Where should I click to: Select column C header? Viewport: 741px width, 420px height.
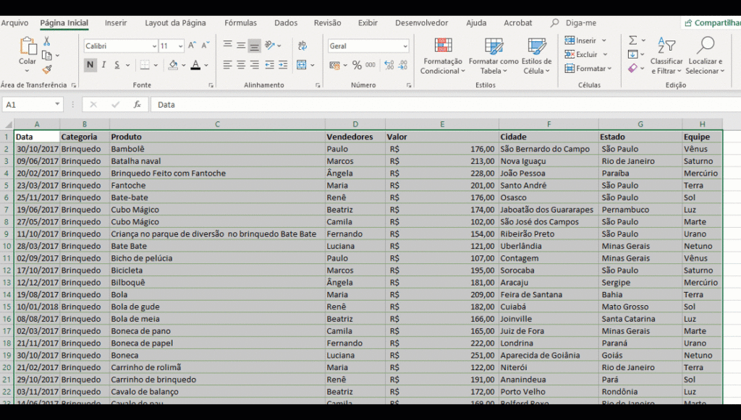click(217, 124)
